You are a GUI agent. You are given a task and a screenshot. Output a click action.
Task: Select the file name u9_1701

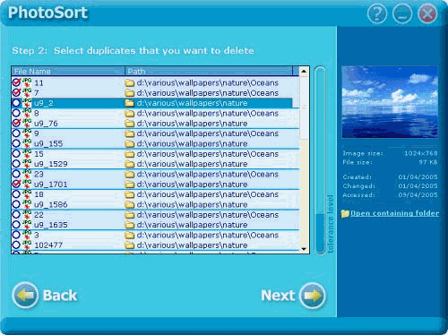(x=51, y=185)
